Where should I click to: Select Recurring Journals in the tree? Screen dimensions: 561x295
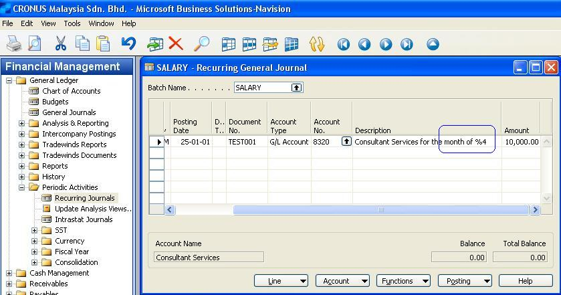[x=85, y=198]
